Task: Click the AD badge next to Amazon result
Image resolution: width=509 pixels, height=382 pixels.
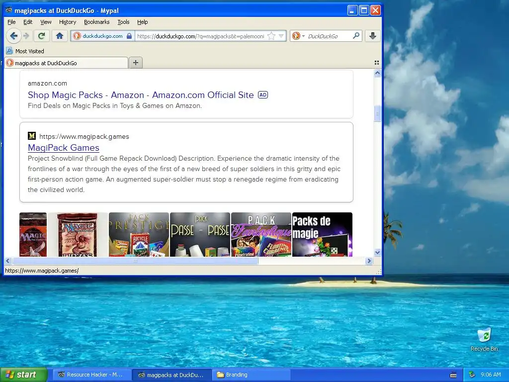Action: tap(263, 95)
